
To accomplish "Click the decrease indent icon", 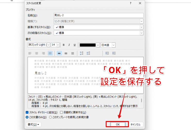I will click(x=107, y=53).
